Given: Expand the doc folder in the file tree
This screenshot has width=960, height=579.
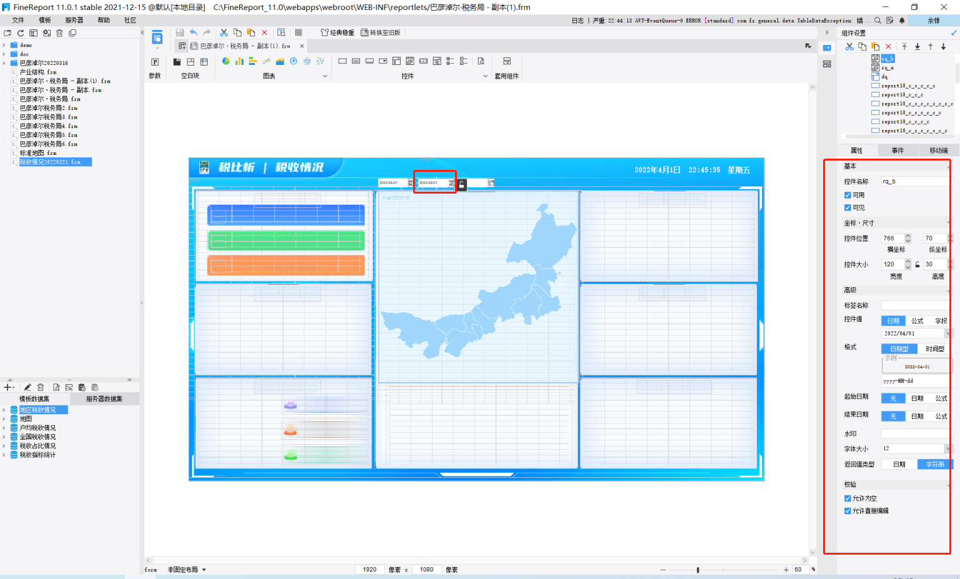Looking at the screenshot, I should [x=4, y=54].
